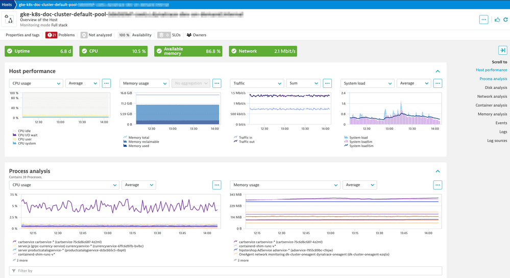Collapse the Host performance section
The image size is (510, 278).
tap(438, 71)
